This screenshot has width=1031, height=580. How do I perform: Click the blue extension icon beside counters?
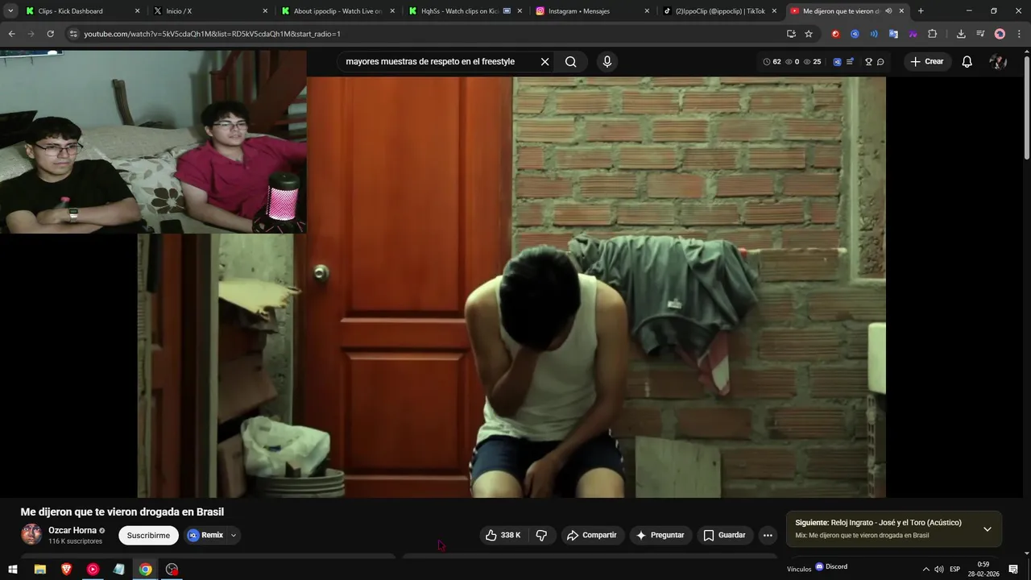pos(837,62)
